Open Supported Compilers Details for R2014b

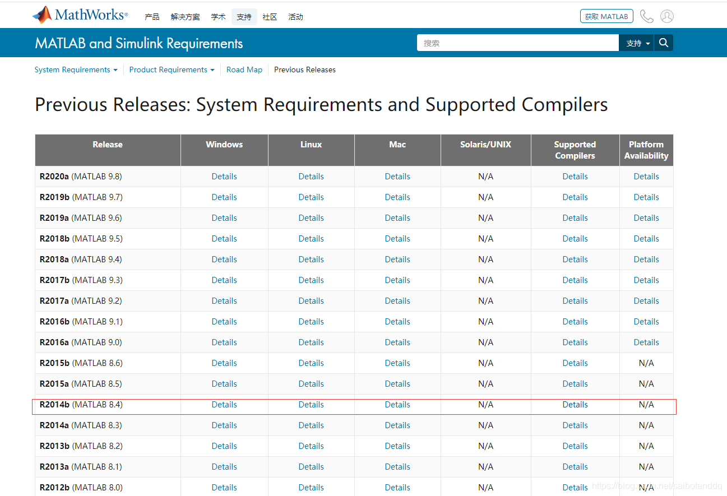(x=575, y=405)
